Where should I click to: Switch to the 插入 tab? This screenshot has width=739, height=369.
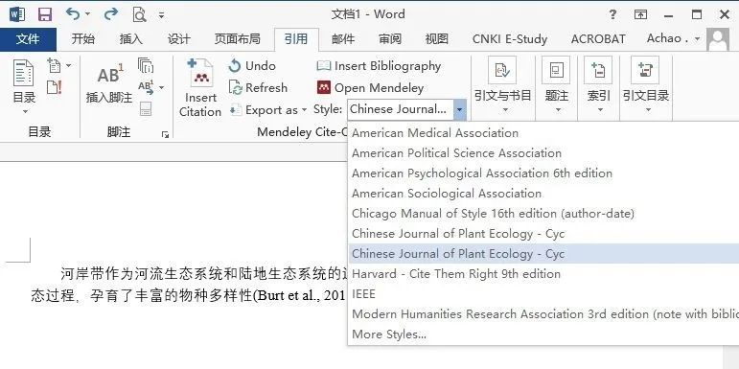[131, 39]
